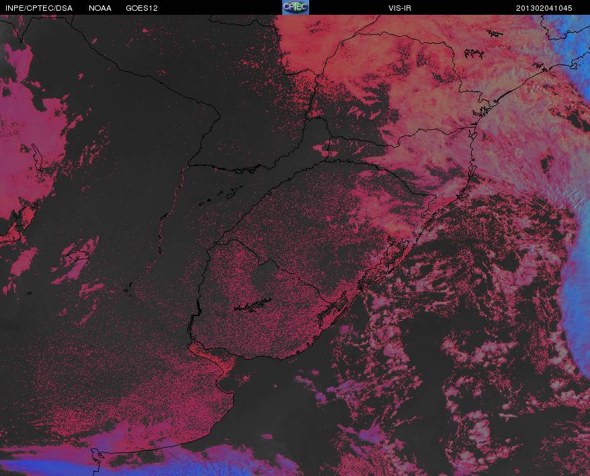Click the VIS-IR channel label
This screenshot has width=590, height=476.
(400, 8)
